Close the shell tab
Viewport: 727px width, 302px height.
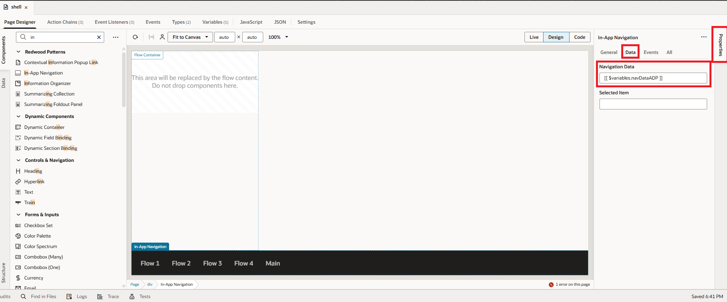[x=26, y=7]
